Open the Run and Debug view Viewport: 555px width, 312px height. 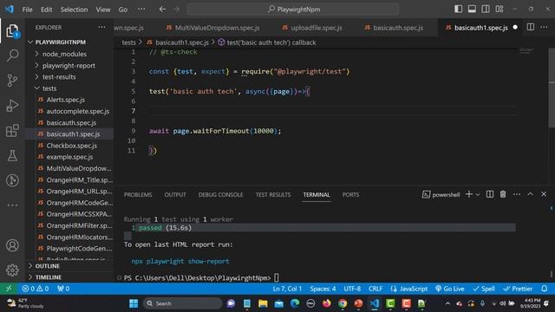12,106
